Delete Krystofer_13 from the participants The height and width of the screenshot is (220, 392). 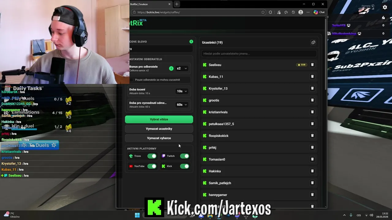click(312, 88)
